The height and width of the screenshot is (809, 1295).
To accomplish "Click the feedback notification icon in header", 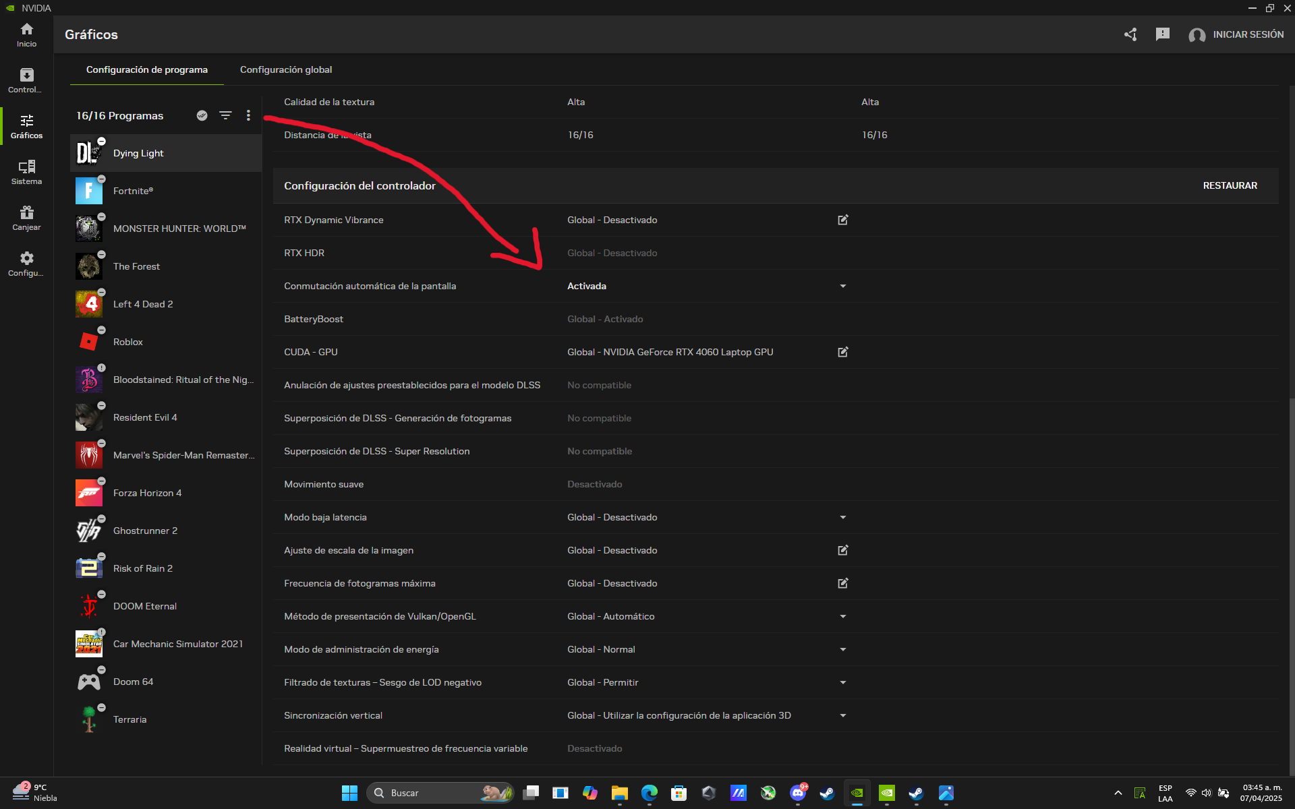I will coord(1162,34).
